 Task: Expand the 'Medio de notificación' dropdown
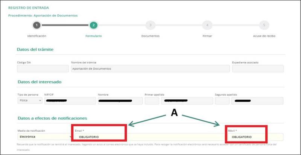pos(43,137)
